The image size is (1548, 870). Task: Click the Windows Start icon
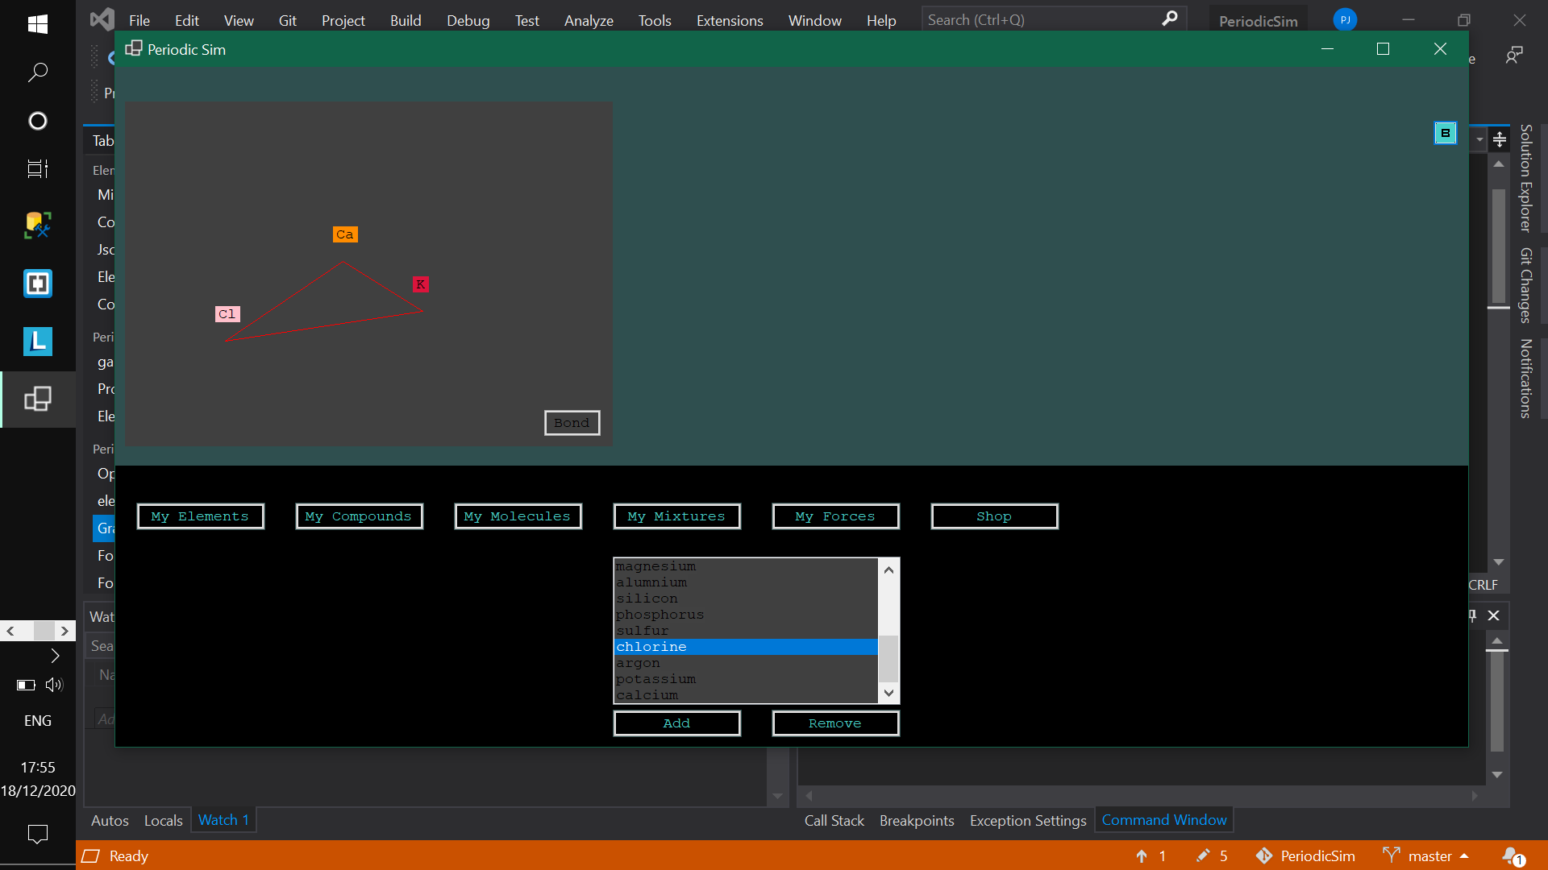point(37,24)
